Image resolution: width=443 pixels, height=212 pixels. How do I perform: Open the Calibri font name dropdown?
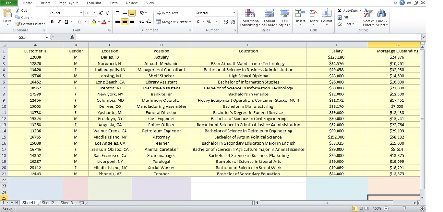click(x=81, y=13)
